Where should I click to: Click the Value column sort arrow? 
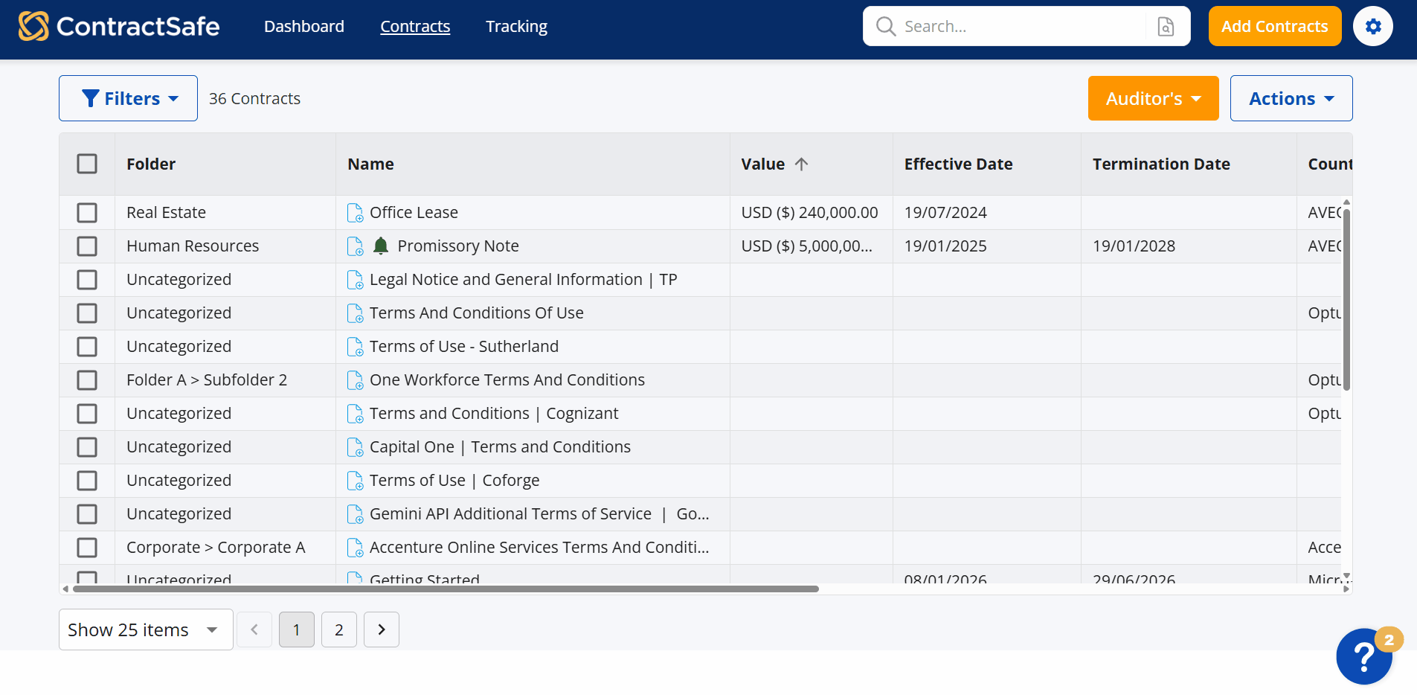coord(801,164)
